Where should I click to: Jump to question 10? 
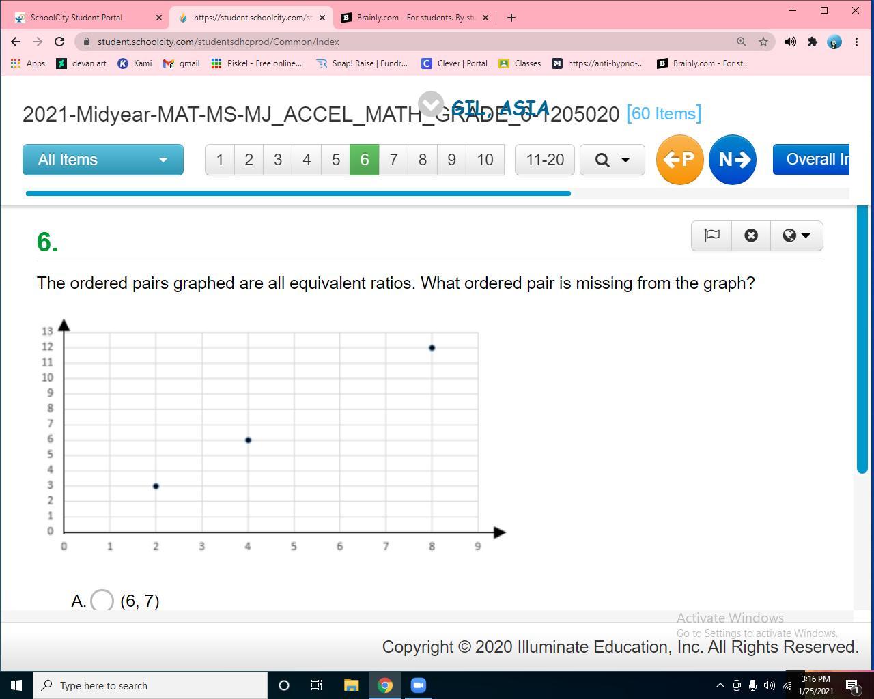(485, 160)
